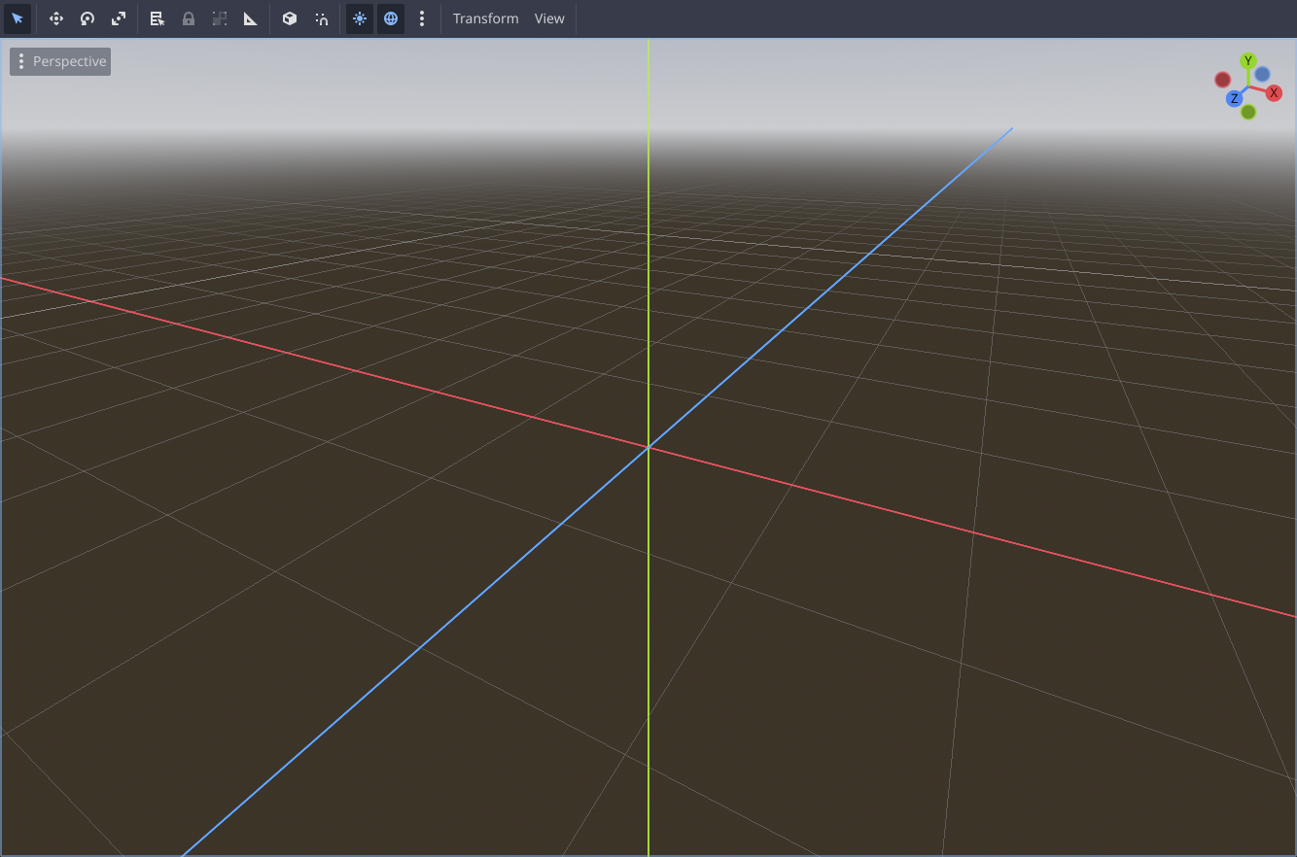Switch to the Move Mode tool
This screenshot has width=1297, height=857.
56,18
